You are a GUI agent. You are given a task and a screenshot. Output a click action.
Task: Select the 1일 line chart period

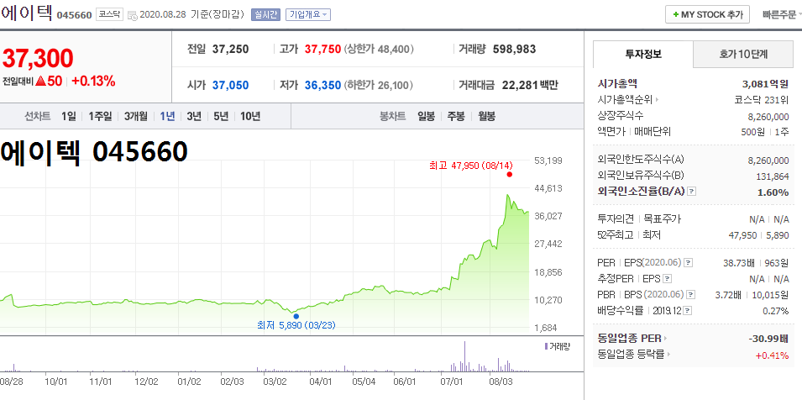pyautogui.click(x=68, y=116)
